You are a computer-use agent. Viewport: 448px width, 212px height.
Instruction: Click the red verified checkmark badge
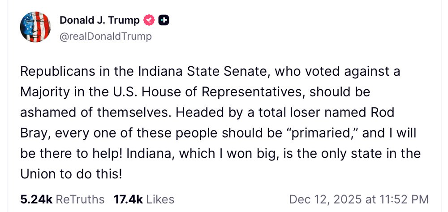pyautogui.click(x=149, y=20)
